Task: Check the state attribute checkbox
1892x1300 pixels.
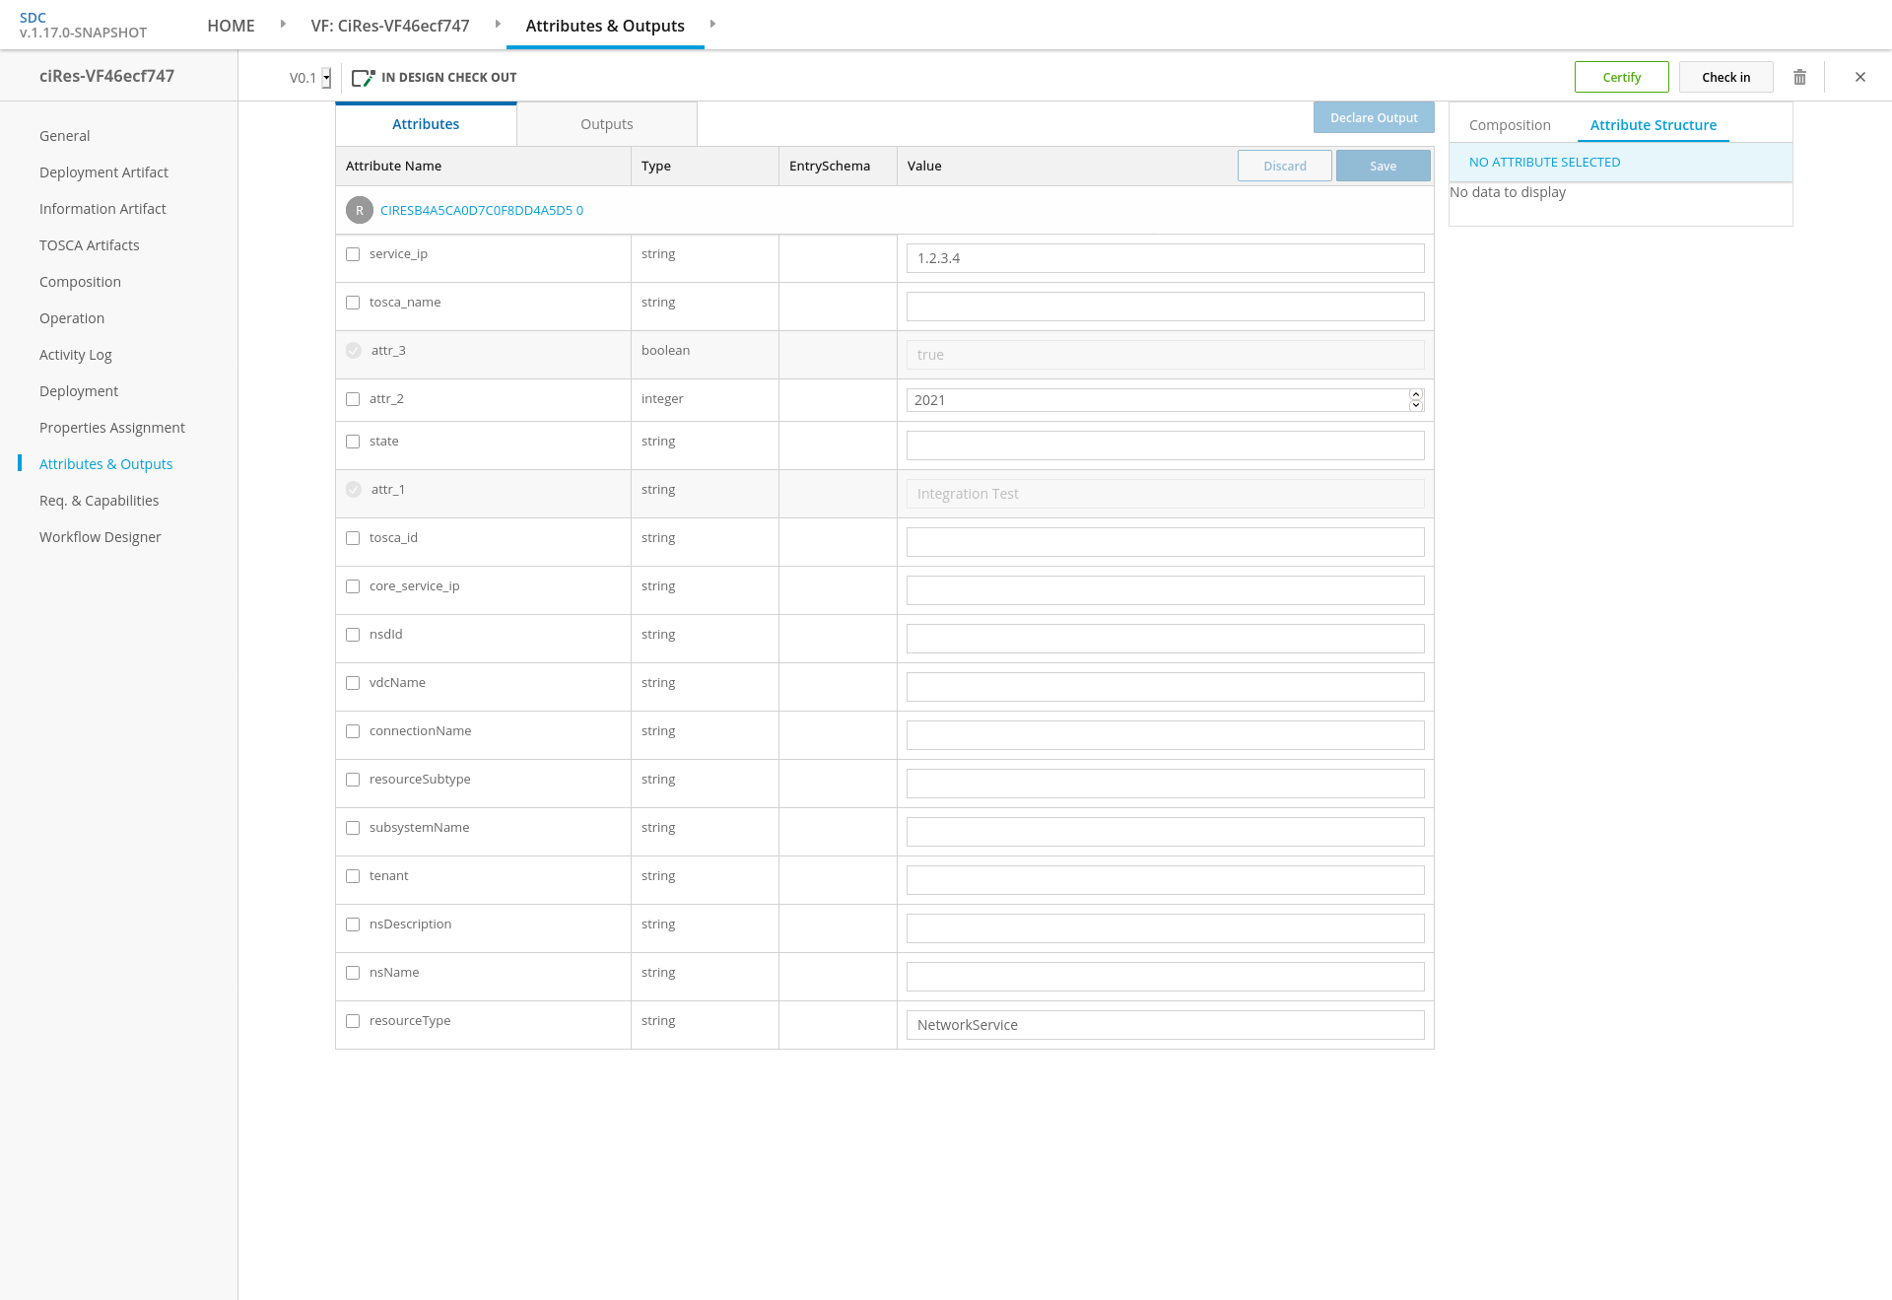Action: click(353, 442)
